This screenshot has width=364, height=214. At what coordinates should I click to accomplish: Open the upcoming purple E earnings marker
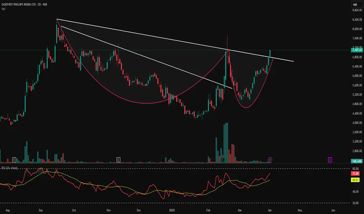pos(330,160)
